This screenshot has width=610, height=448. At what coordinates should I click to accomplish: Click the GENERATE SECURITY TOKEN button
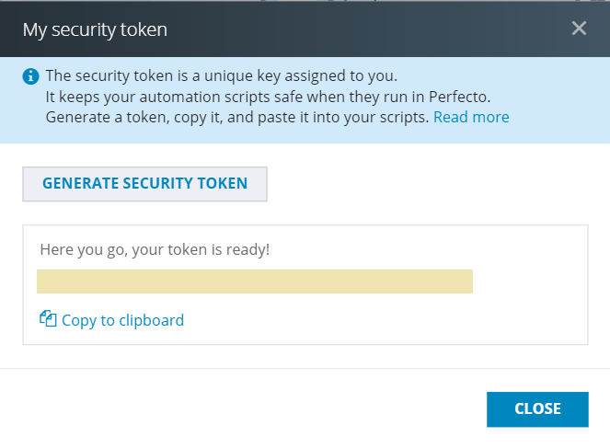pos(144,184)
